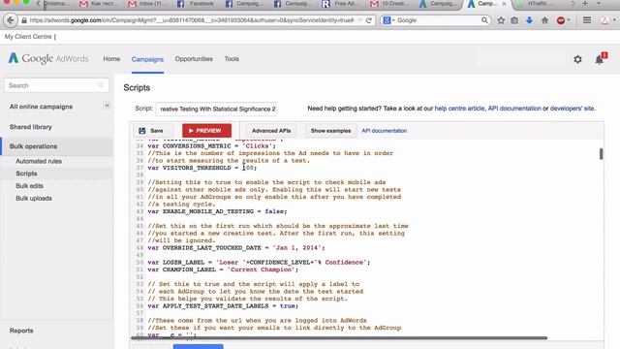Open Bulk edits
Screen dimensions: 620x349
tap(30, 186)
